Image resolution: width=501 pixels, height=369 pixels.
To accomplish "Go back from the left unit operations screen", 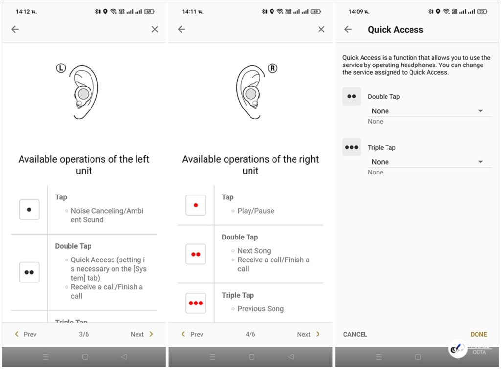I will click(15, 29).
